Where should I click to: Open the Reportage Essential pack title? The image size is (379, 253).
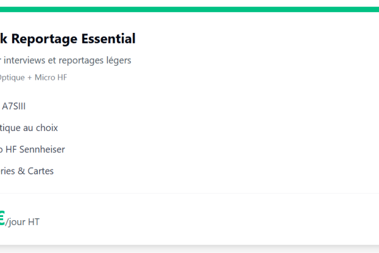[x=68, y=39]
